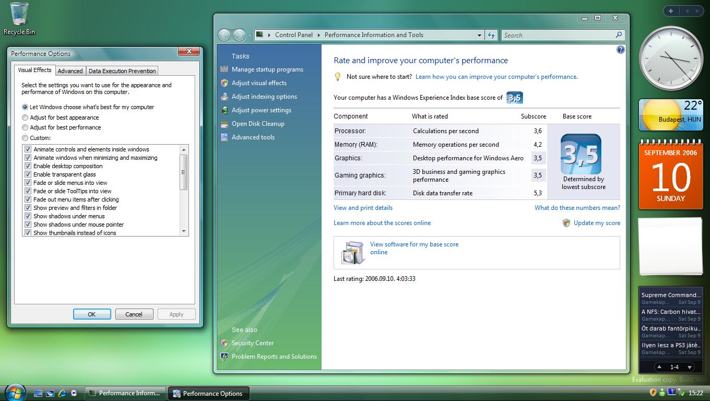The height and width of the screenshot is (401, 710).
Task: Open Help via the blue question mark
Action: [620, 50]
